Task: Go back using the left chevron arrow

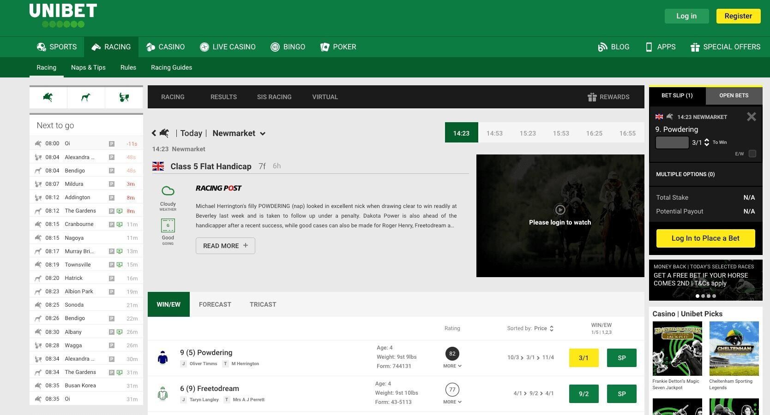Action: click(154, 133)
